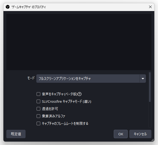Open the モード dropdown list

coord(91,79)
